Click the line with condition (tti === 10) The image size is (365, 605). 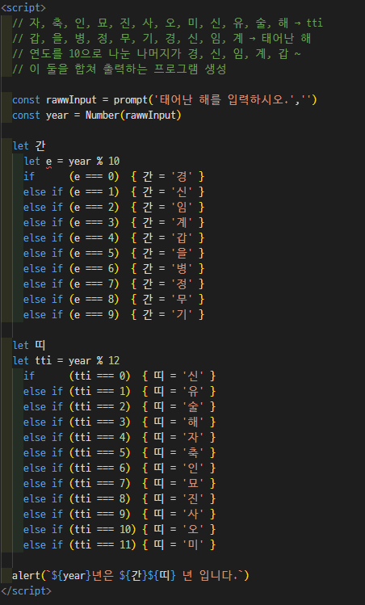point(120,529)
